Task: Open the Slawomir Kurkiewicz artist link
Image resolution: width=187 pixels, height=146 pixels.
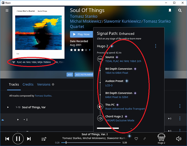Action: [122, 21]
